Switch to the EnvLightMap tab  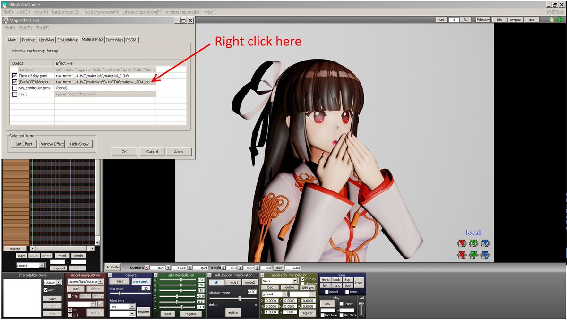coord(68,40)
